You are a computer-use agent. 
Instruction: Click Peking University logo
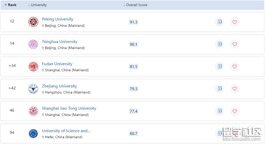pos(33,22)
